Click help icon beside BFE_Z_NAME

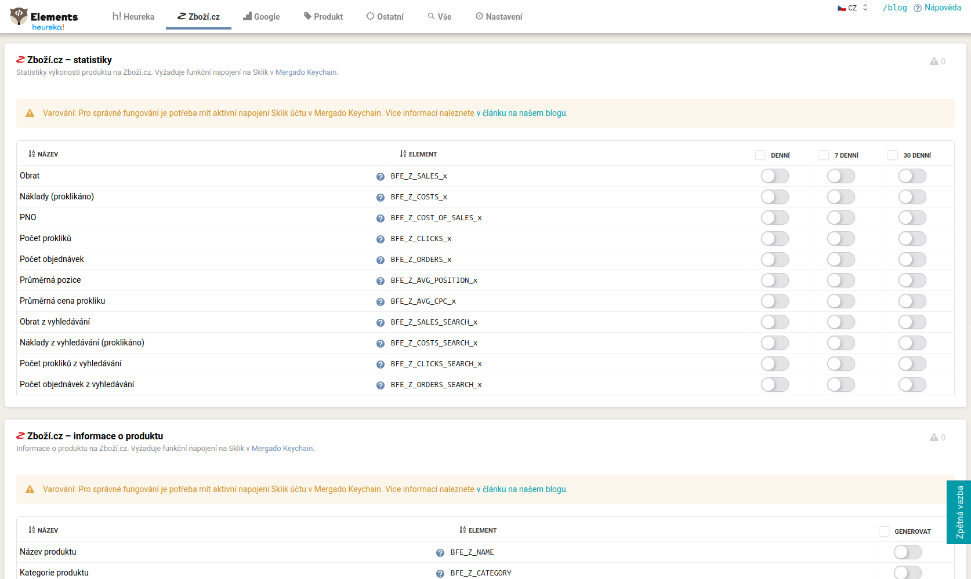pos(440,553)
